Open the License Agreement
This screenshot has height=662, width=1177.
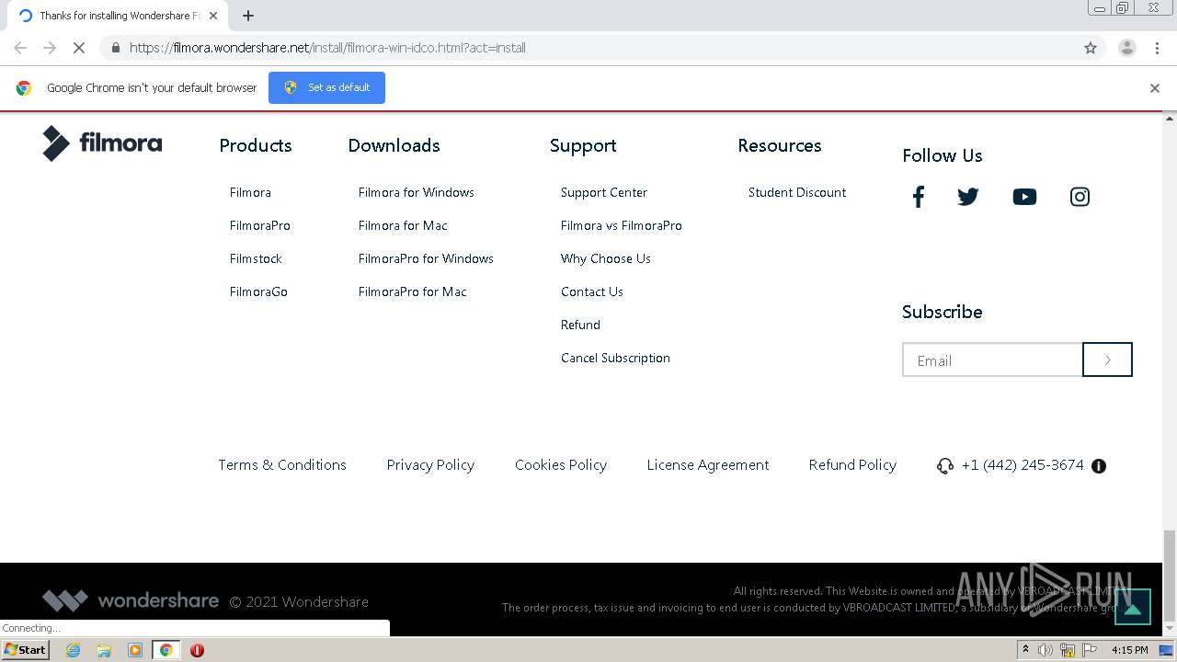(708, 465)
